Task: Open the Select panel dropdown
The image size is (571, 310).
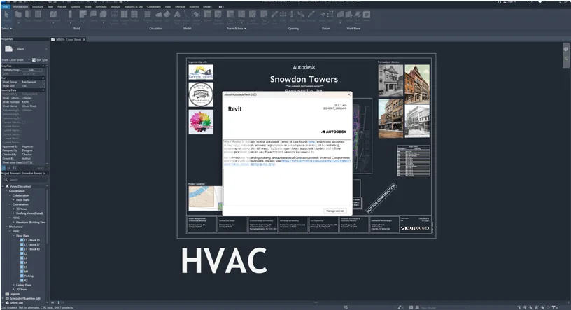Action: (x=7, y=29)
